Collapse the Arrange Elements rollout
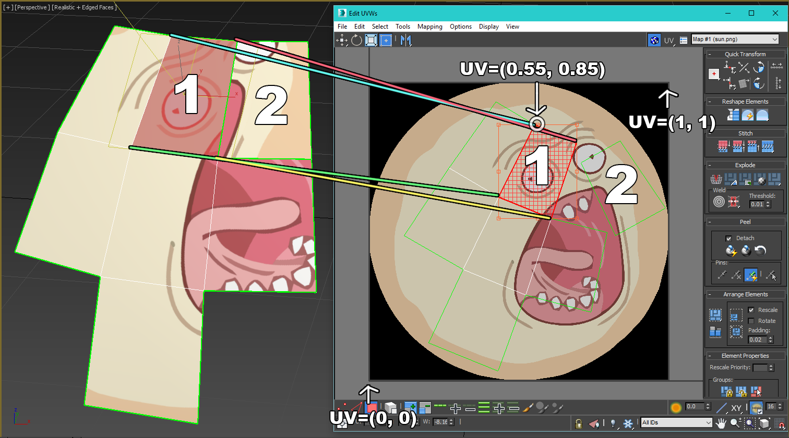Viewport: 789px width, 438px height. pos(745,294)
